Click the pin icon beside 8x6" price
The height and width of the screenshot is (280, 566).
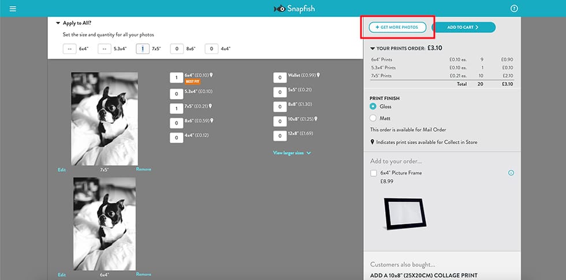212,120
